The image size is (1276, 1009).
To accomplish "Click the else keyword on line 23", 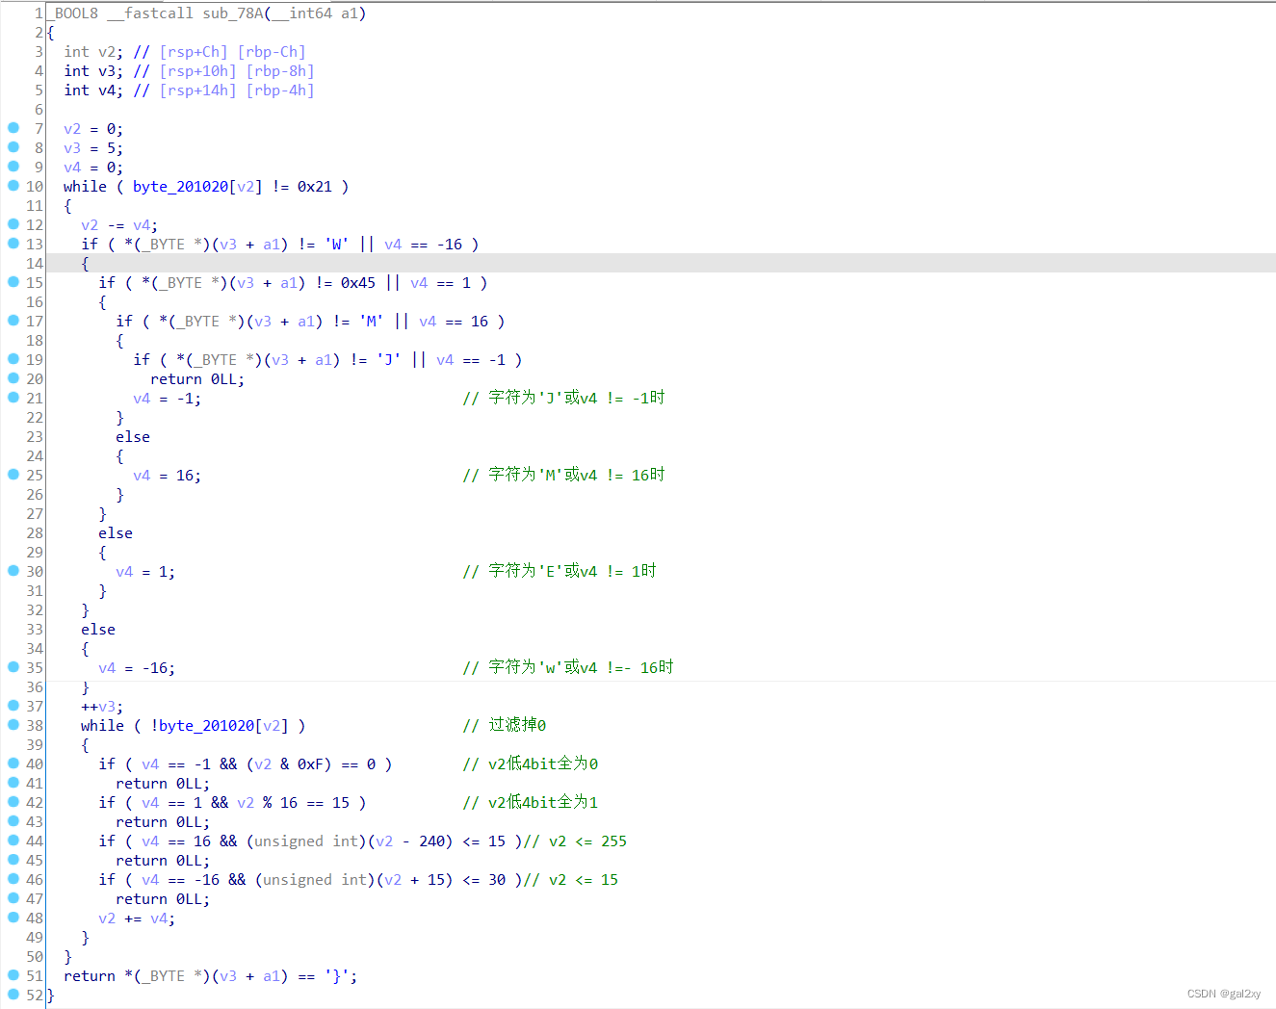I will pos(133,437).
